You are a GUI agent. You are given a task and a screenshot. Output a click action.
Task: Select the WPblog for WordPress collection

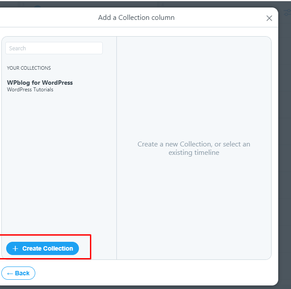pyautogui.click(x=40, y=86)
